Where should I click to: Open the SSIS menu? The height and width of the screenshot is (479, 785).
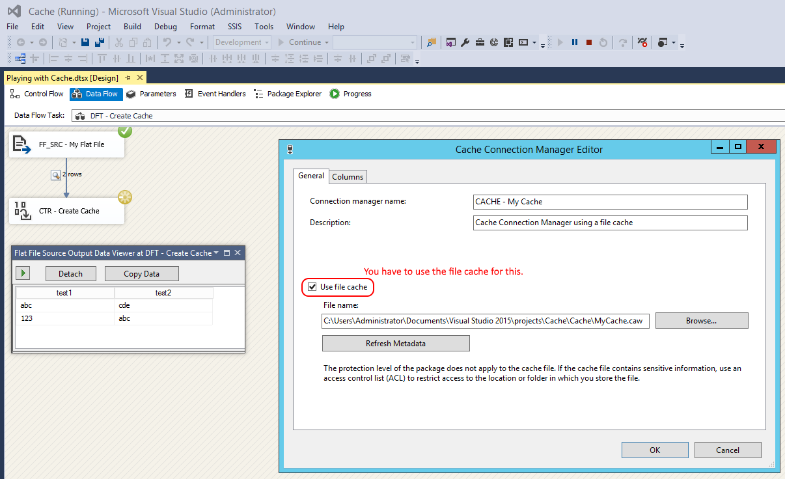coord(234,27)
